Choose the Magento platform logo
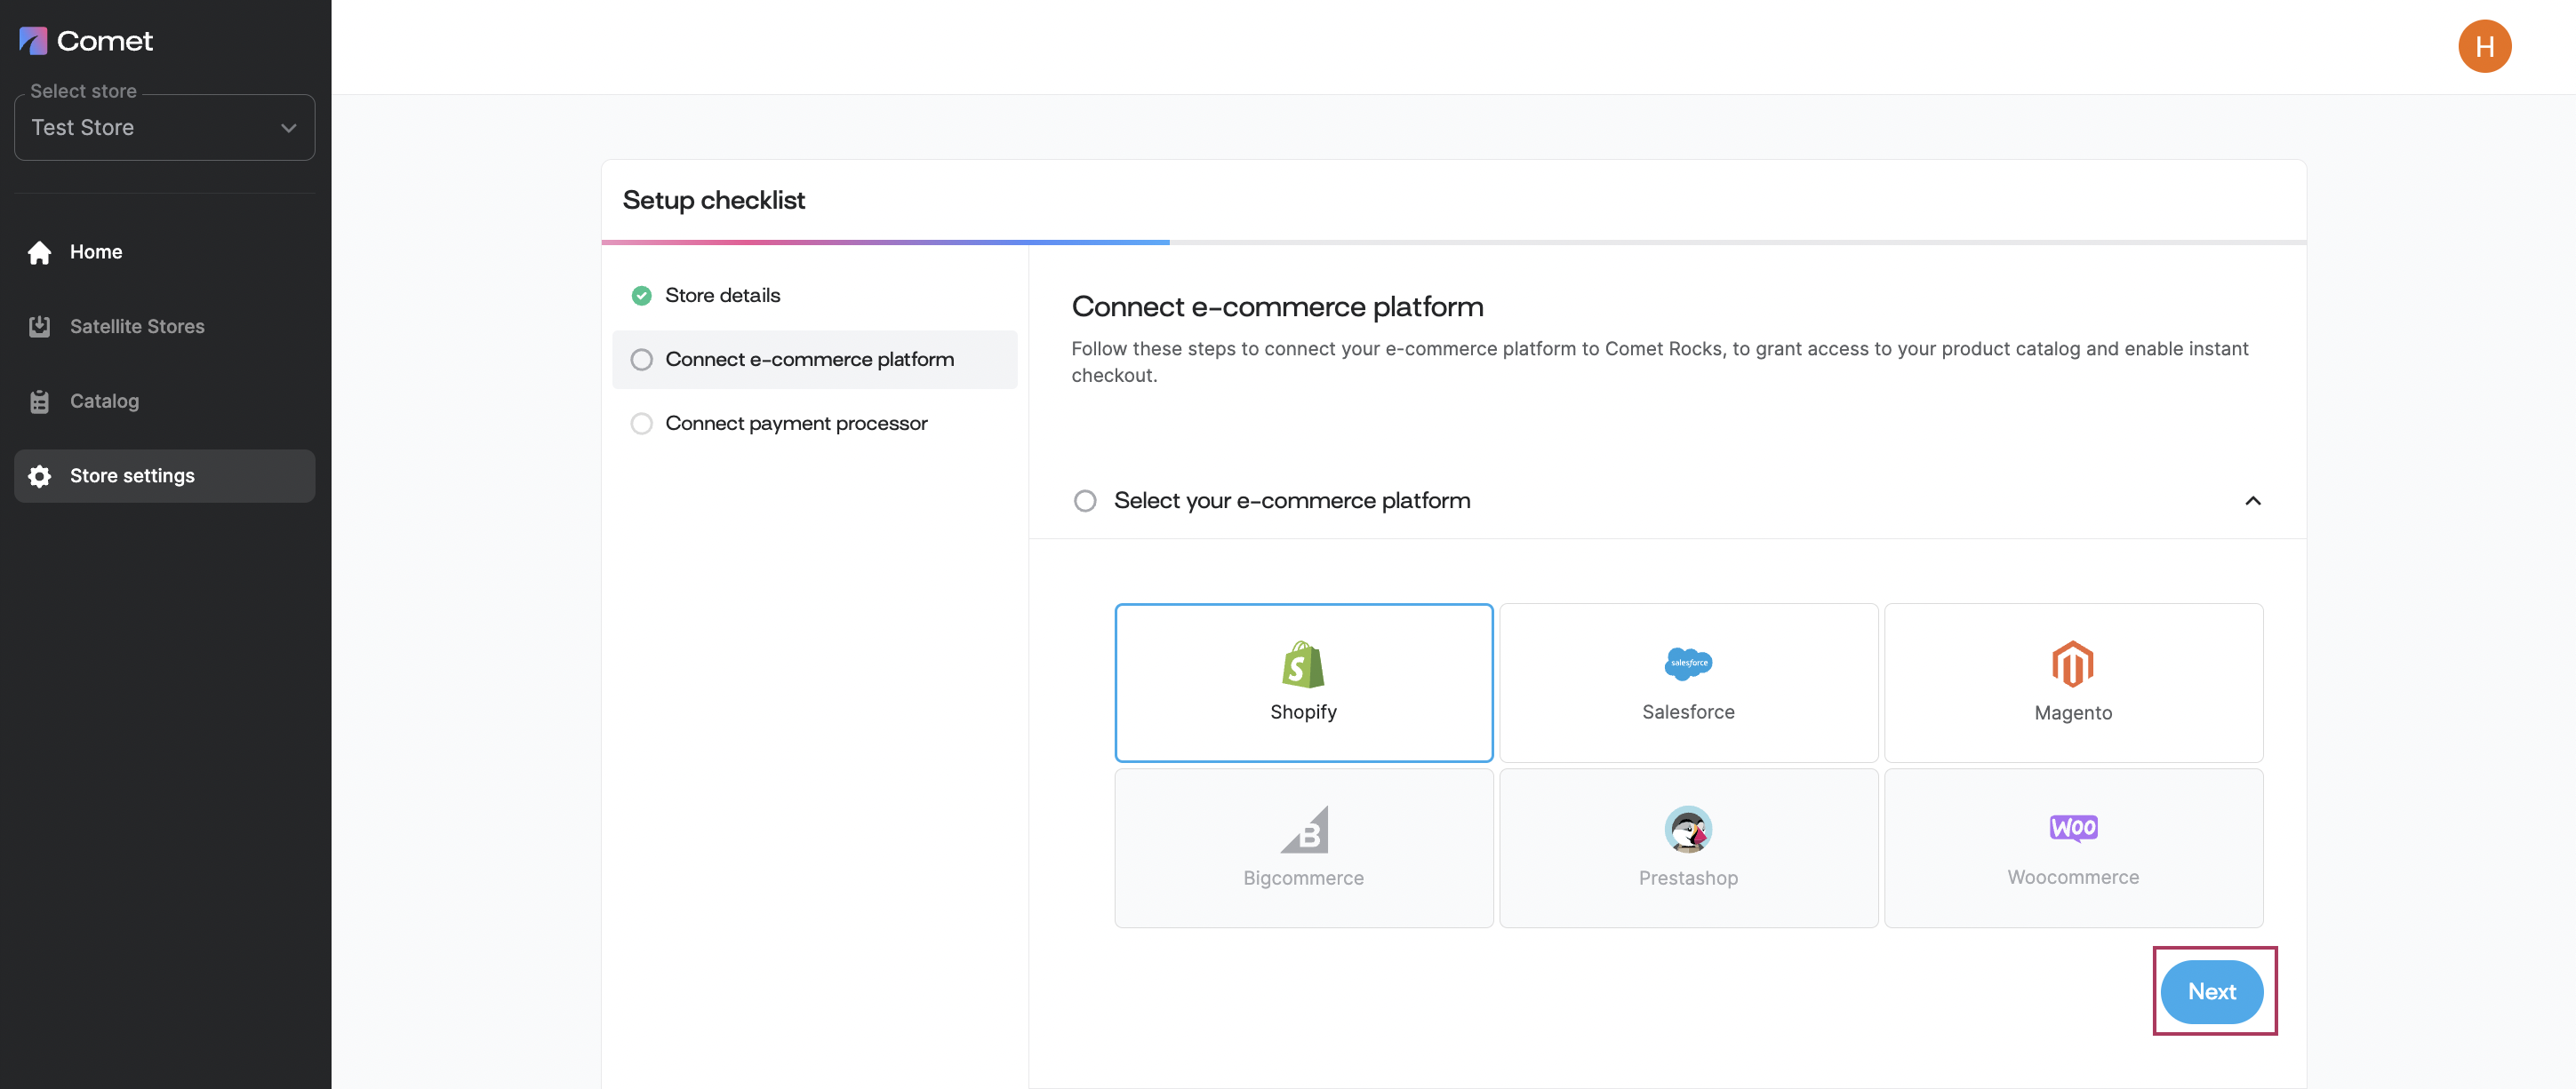Screen dimensions: 2576x1089 (2073, 664)
